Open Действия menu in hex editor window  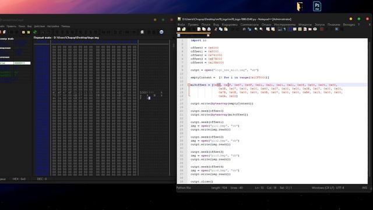(x=39, y=26)
